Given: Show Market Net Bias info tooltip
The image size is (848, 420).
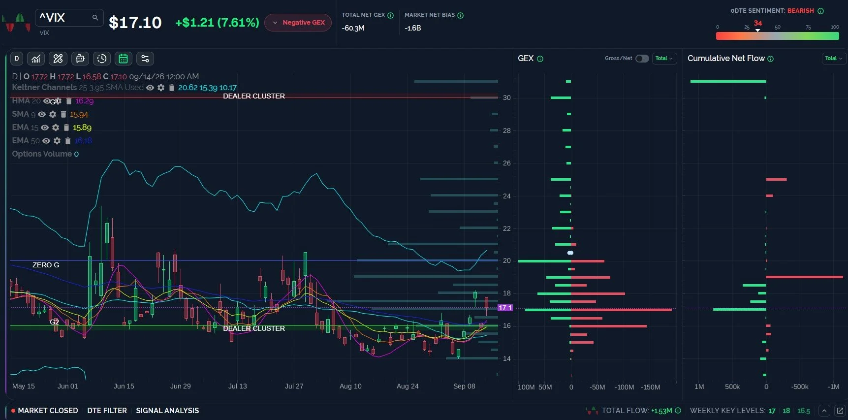Looking at the screenshot, I should click(x=461, y=15).
